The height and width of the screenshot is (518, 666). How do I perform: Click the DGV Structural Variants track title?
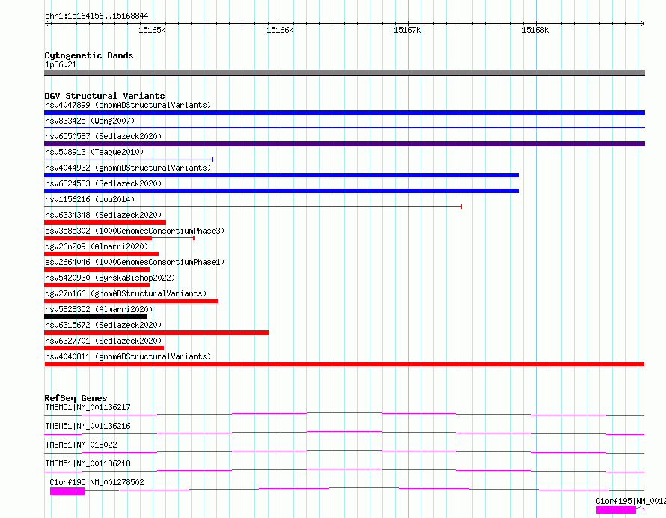105,96
